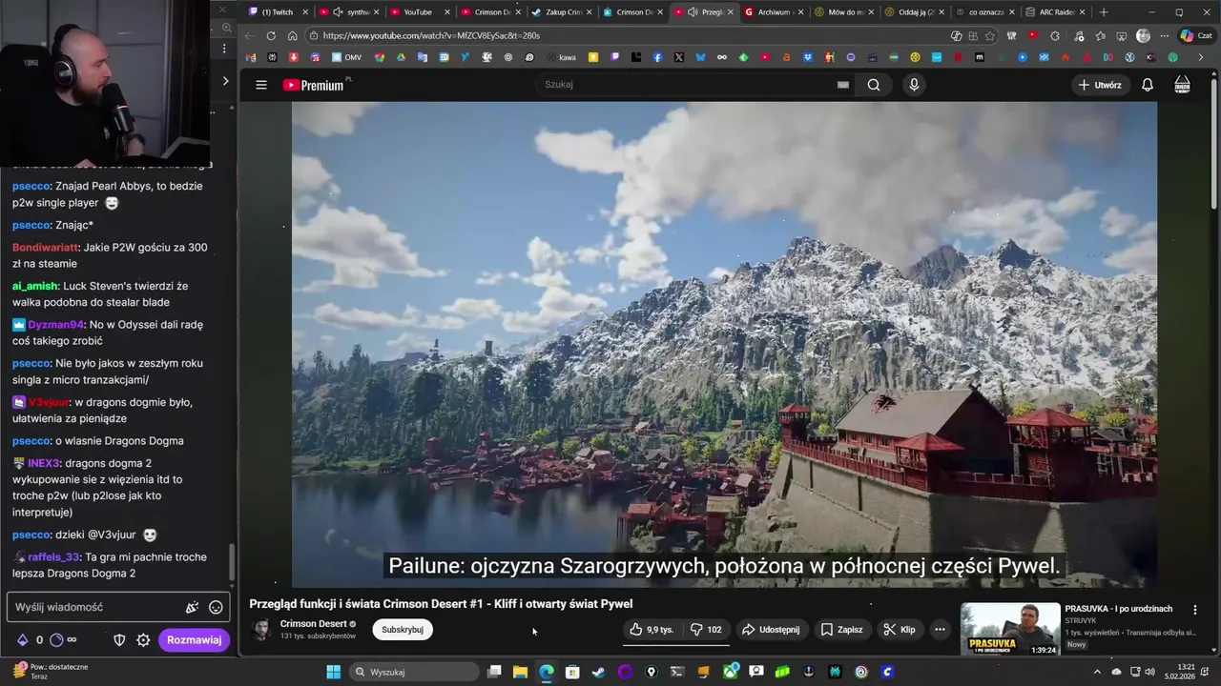The width and height of the screenshot is (1221, 686).
Task: Open the Crimson Desert channel name link
Action: click(314, 624)
